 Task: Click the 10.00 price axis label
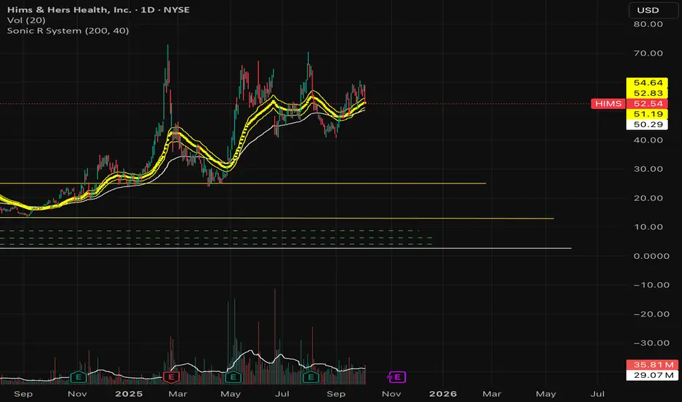pos(648,227)
